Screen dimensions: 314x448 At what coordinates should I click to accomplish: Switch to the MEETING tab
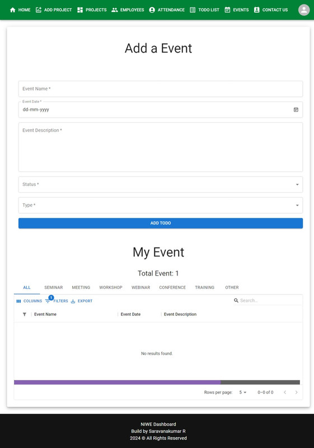[x=81, y=287]
